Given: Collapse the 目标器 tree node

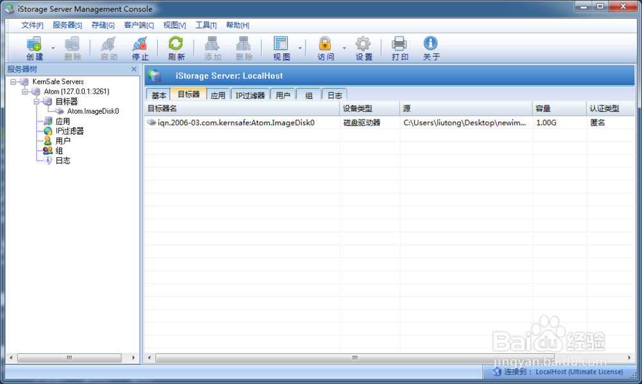Looking at the screenshot, I should click(x=36, y=101).
